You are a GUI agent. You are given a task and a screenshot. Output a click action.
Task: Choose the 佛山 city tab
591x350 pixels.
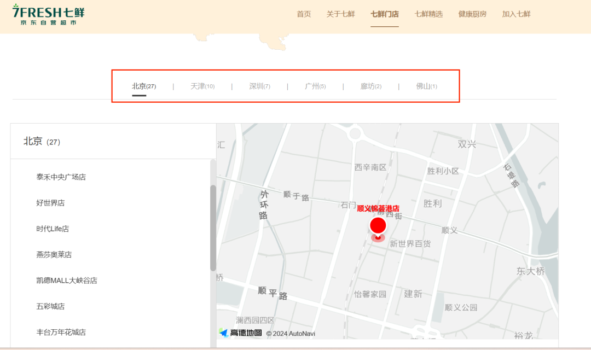click(x=426, y=86)
